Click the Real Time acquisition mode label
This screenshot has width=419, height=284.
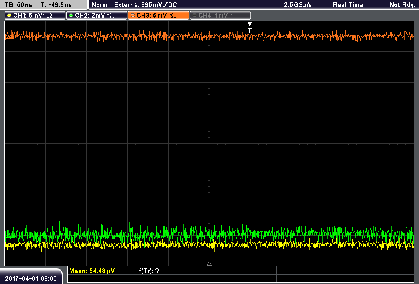coord(348,5)
